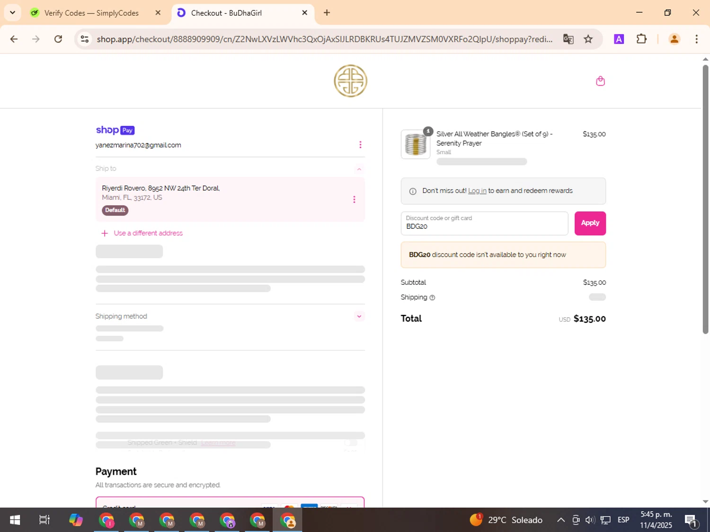Show hidden system tray icons

pyautogui.click(x=560, y=520)
